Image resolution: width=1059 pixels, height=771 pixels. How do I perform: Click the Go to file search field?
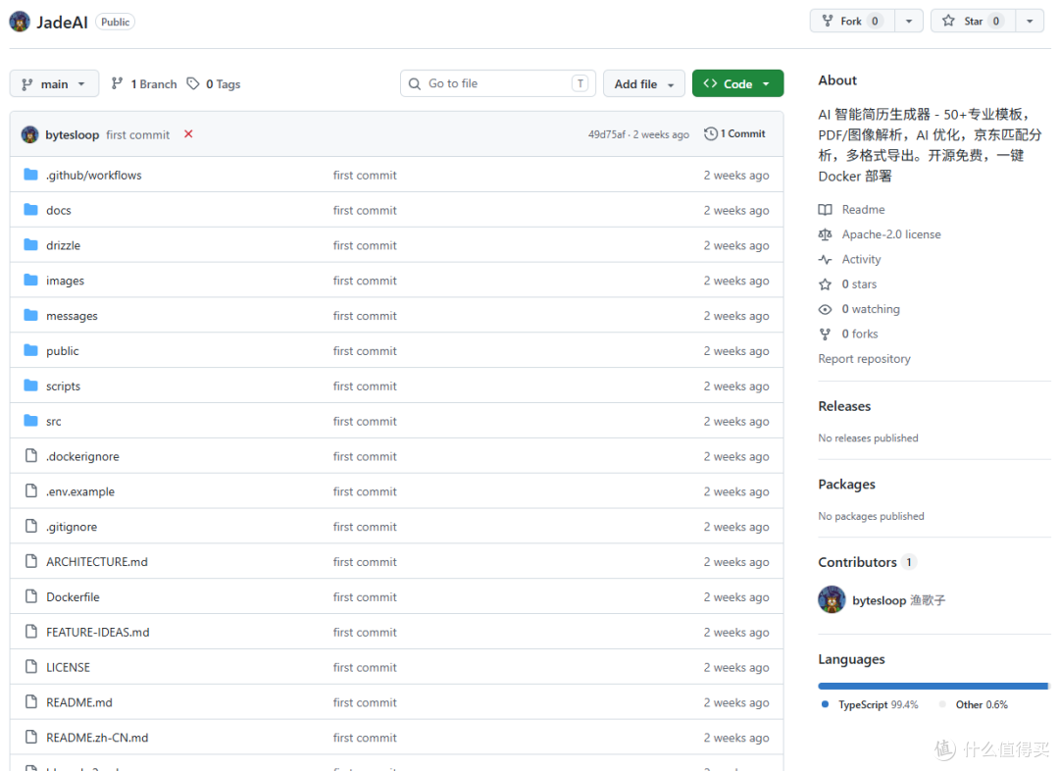click(x=498, y=83)
